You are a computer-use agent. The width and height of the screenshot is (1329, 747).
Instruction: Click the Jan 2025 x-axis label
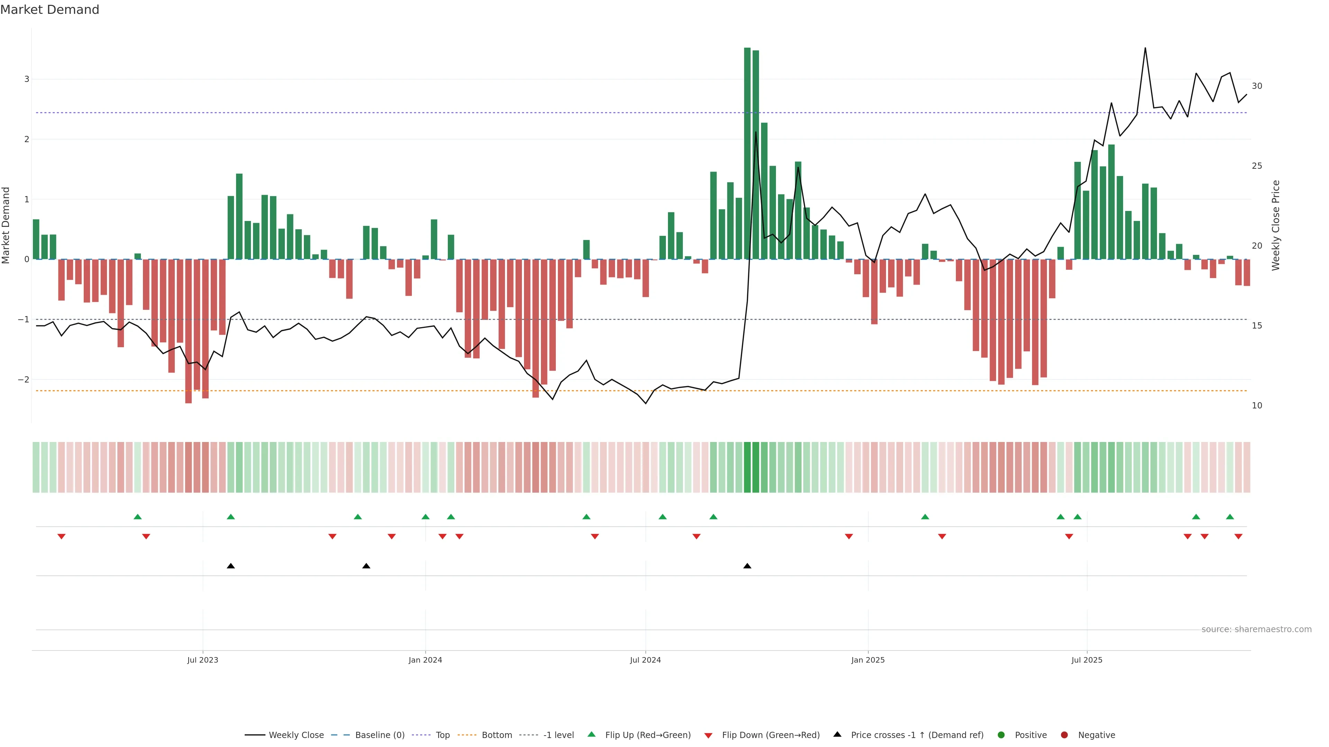(x=868, y=660)
